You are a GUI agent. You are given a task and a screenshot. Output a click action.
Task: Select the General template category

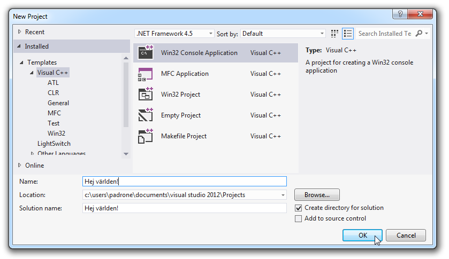[x=58, y=103]
